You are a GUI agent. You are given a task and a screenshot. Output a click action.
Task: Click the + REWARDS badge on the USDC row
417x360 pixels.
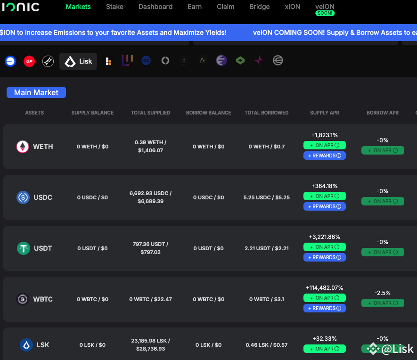324,206
